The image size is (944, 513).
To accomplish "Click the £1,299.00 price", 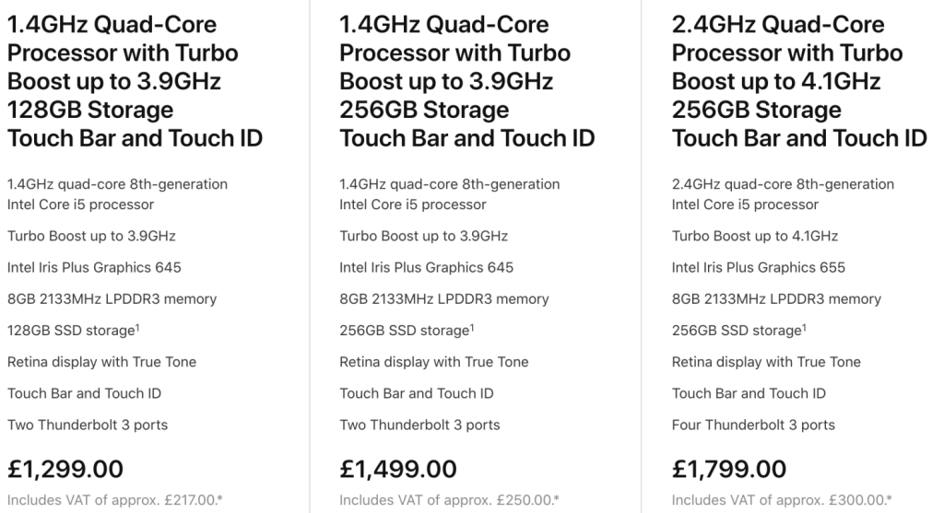I will tap(65, 468).
